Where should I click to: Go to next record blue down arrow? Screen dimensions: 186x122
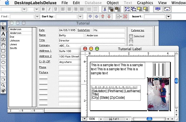click(90, 16)
